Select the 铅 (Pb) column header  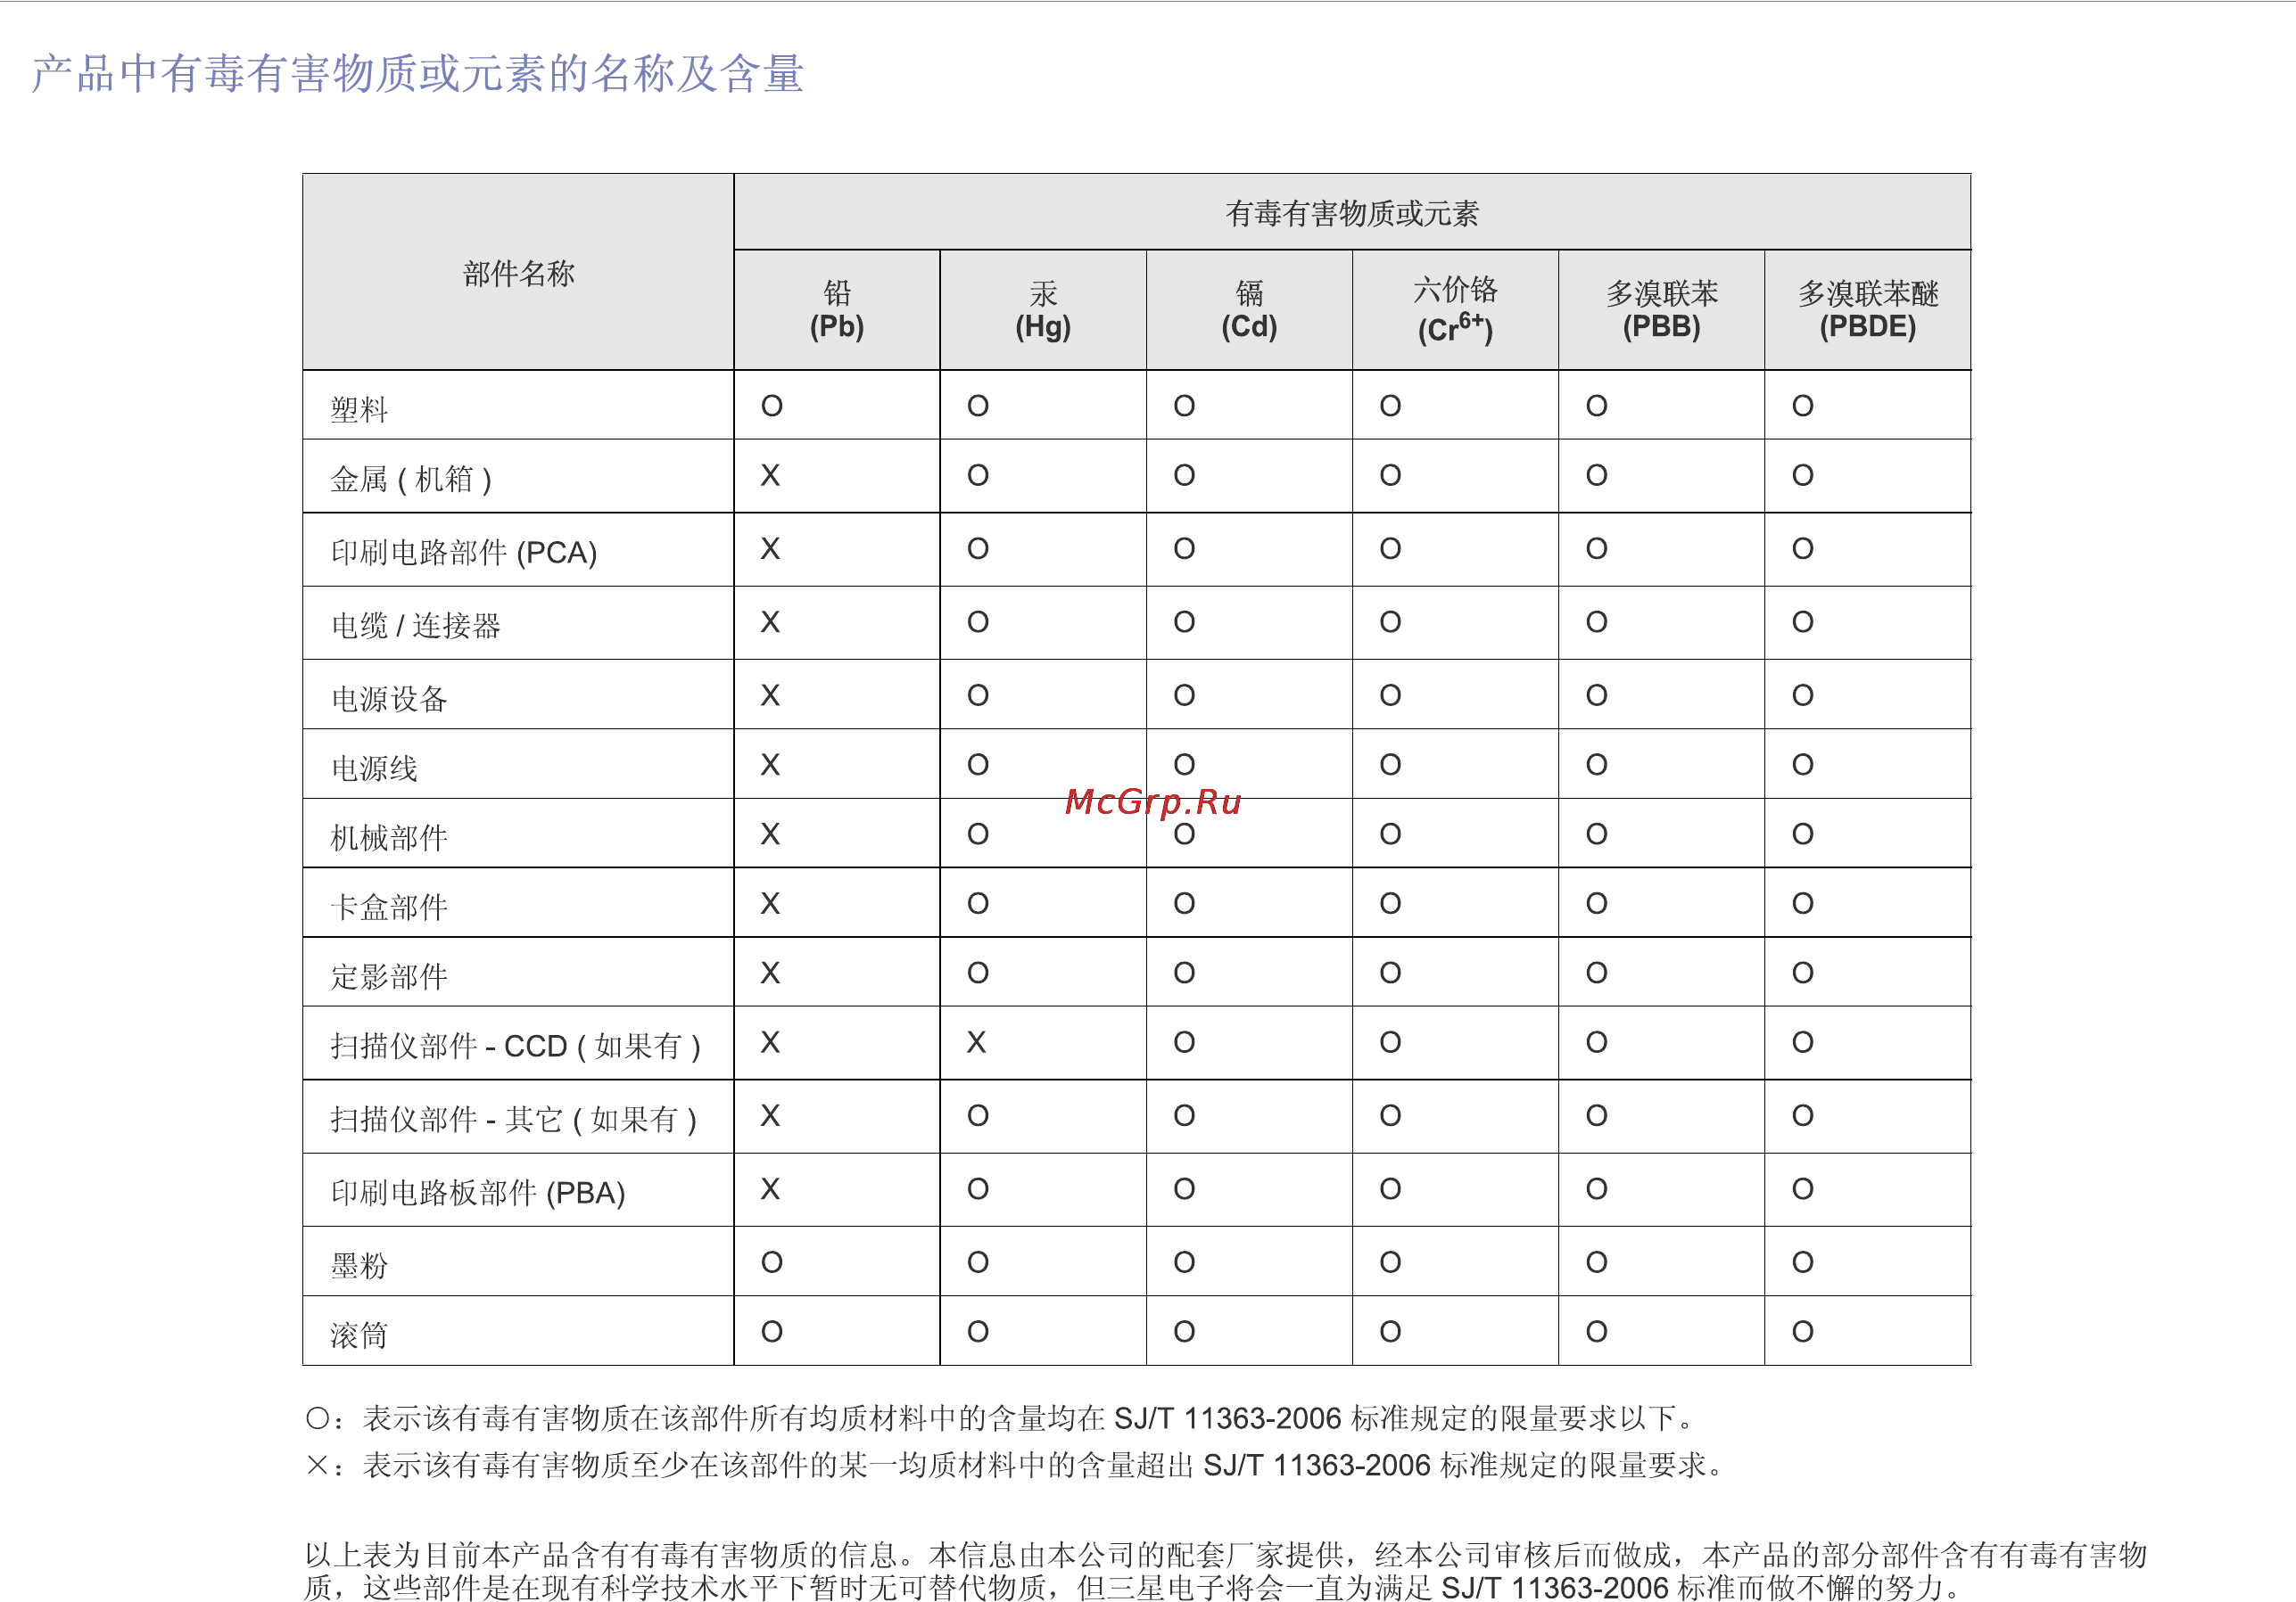tap(837, 310)
